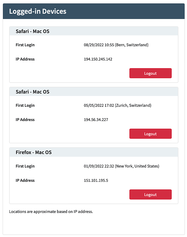Viewport: 187px width, 237px height.
Task: Click the First Login label in Firefox card
Action: 25,166
